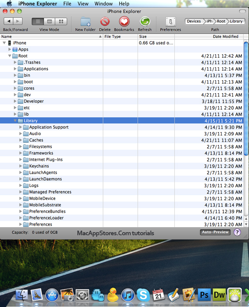Viewport: 249px width, 307px height.
Task: Open iCal calendar in the Dock
Action: pos(158,295)
